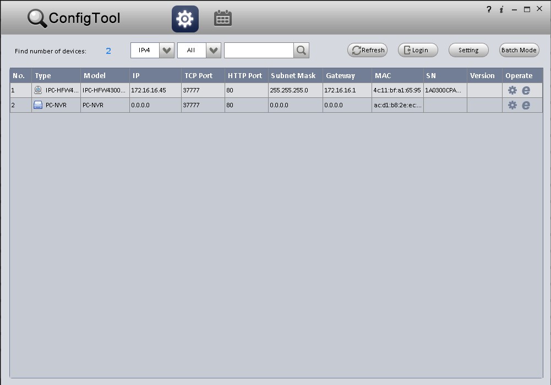Open gear settings for 172.16.16.45 camera
551x385 pixels.
[512, 90]
